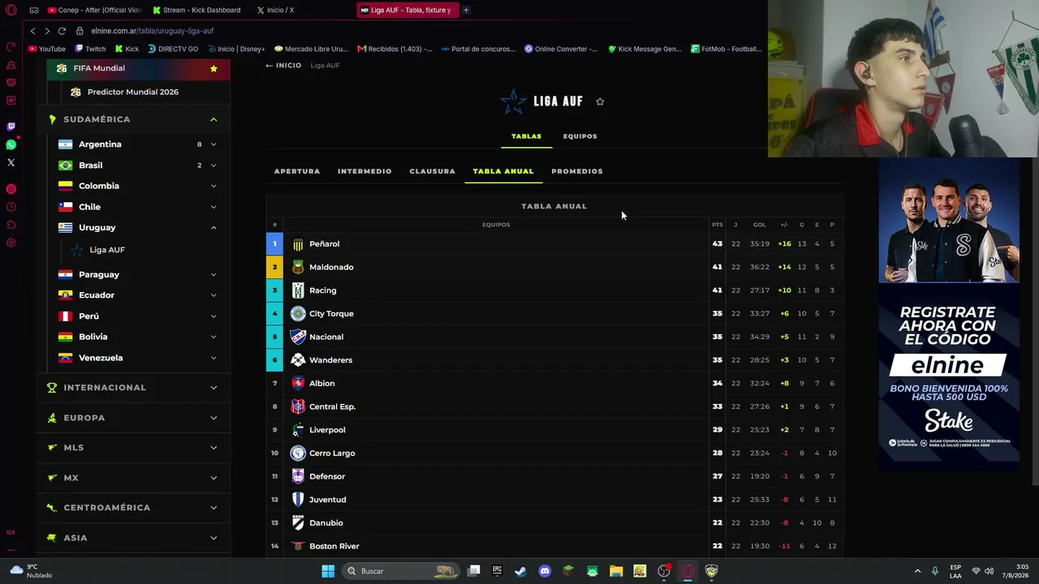Image resolution: width=1039 pixels, height=584 pixels.
Task: Click the Danubio team crest
Action: point(298,523)
